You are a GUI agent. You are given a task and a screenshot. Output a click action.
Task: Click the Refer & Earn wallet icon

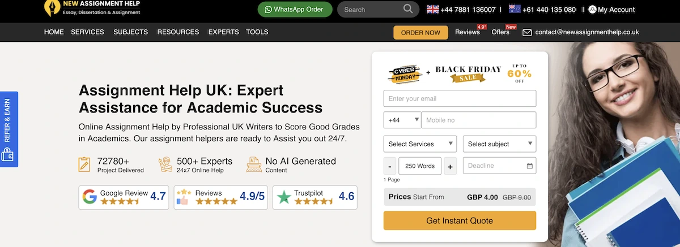click(7, 154)
